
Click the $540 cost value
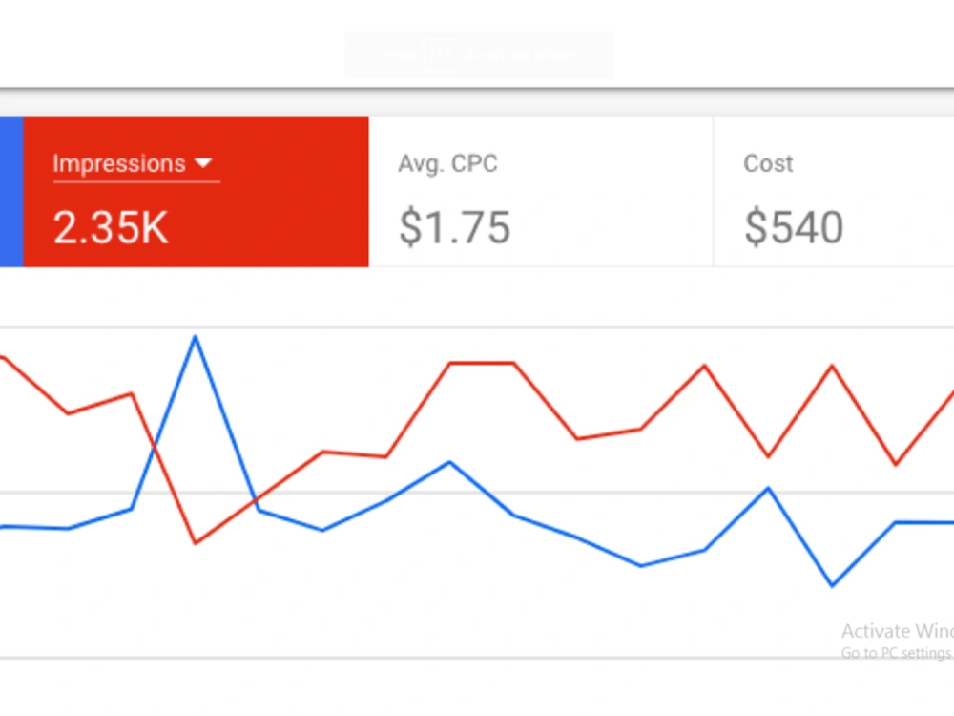[794, 228]
